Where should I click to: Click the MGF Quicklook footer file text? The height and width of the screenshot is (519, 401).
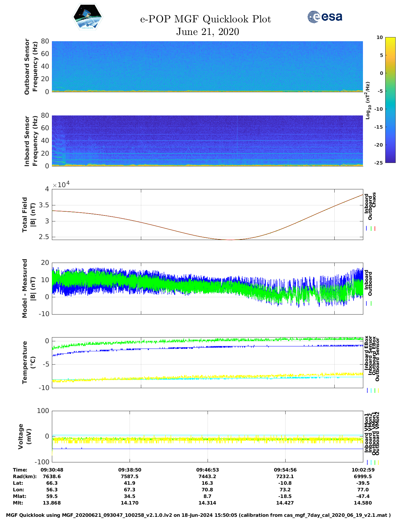click(198, 515)
